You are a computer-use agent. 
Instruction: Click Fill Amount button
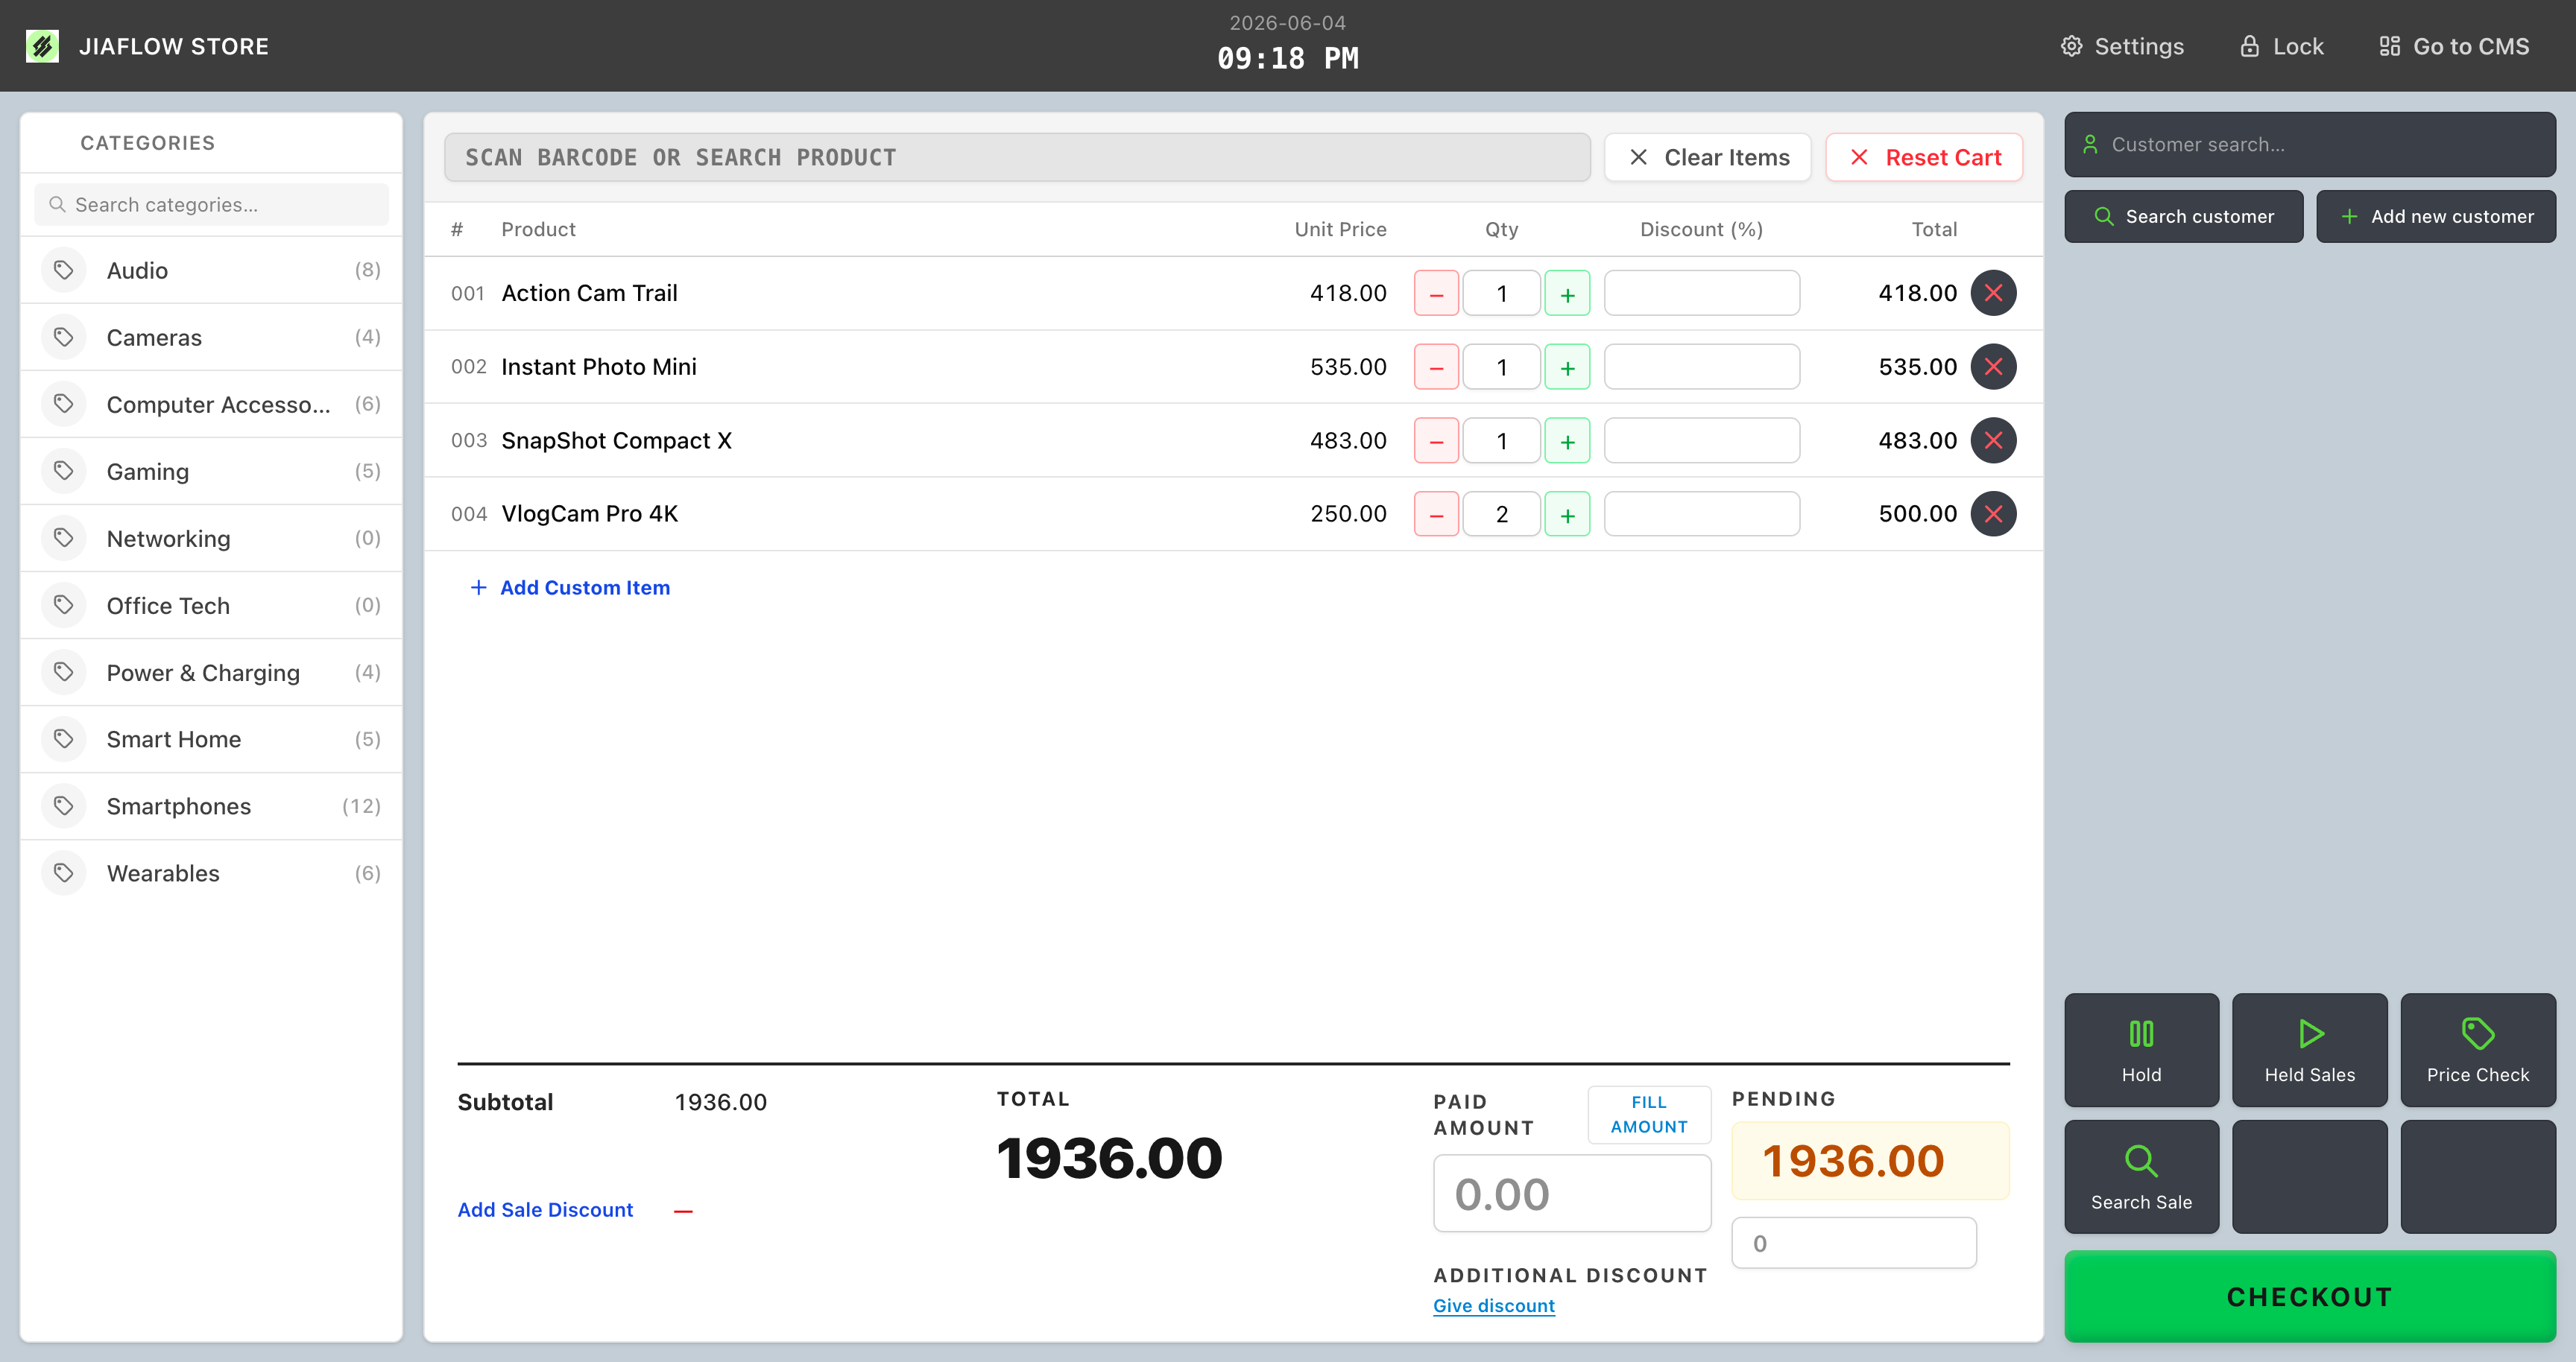(x=1649, y=1114)
